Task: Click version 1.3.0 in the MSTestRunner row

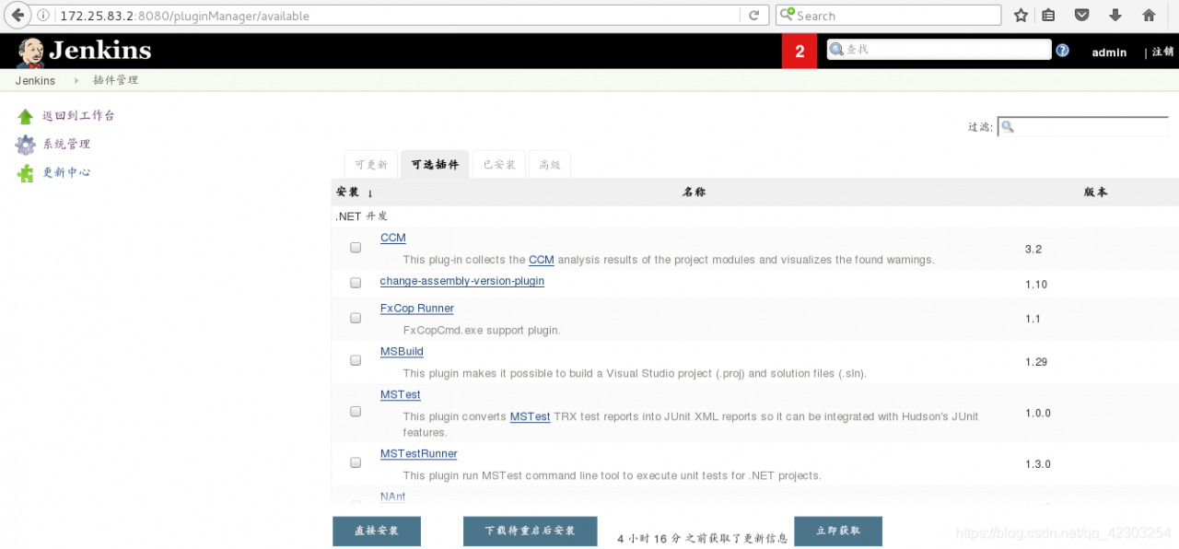Action: (1038, 465)
